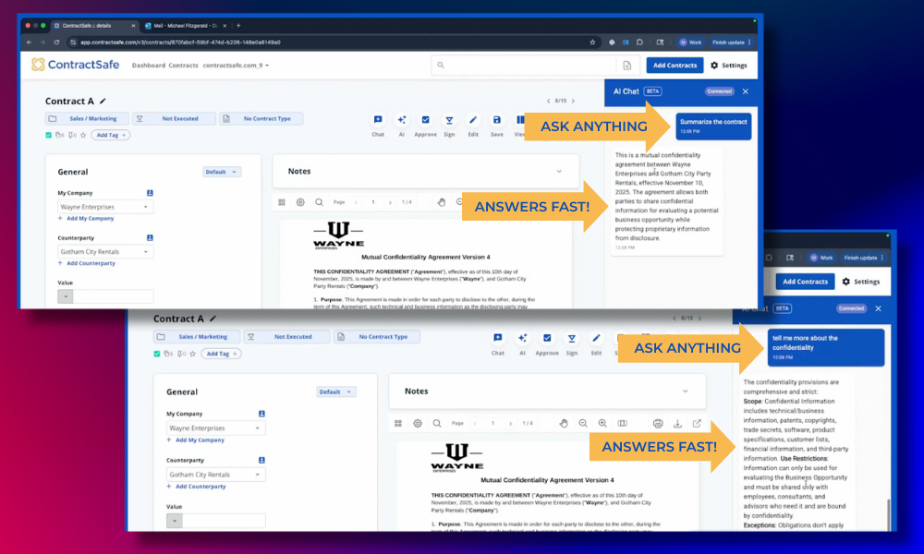This screenshot has width=924, height=554.
Task: Open the Wayne Enterprises dropdown in the upper window
Action: pyautogui.click(x=105, y=207)
